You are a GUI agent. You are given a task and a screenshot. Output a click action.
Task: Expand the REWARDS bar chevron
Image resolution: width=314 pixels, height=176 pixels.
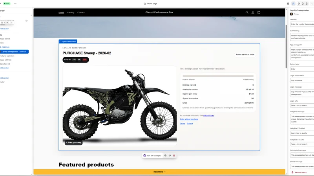(x=164, y=172)
